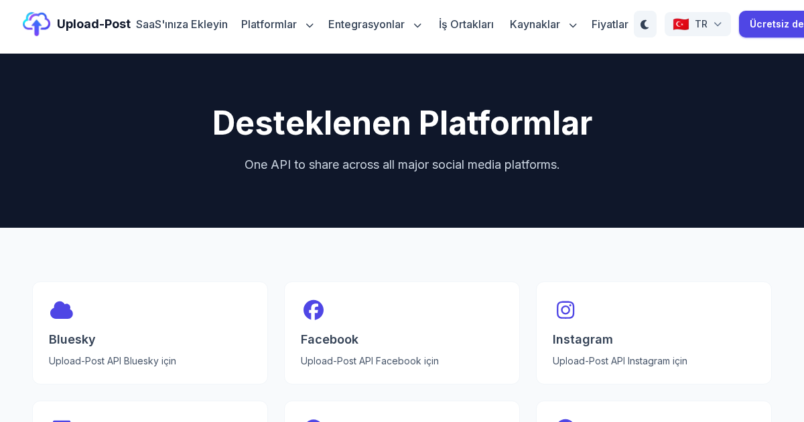Click 'Upload-Post API Bluesky için' text
Screen dimensions: 804x422
pyautogui.click(x=113, y=361)
